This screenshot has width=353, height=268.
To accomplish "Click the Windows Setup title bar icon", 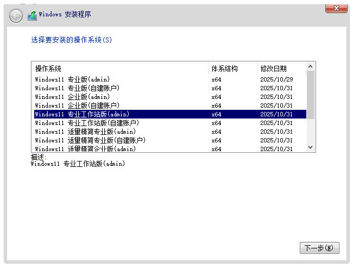I will tap(32, 15).
